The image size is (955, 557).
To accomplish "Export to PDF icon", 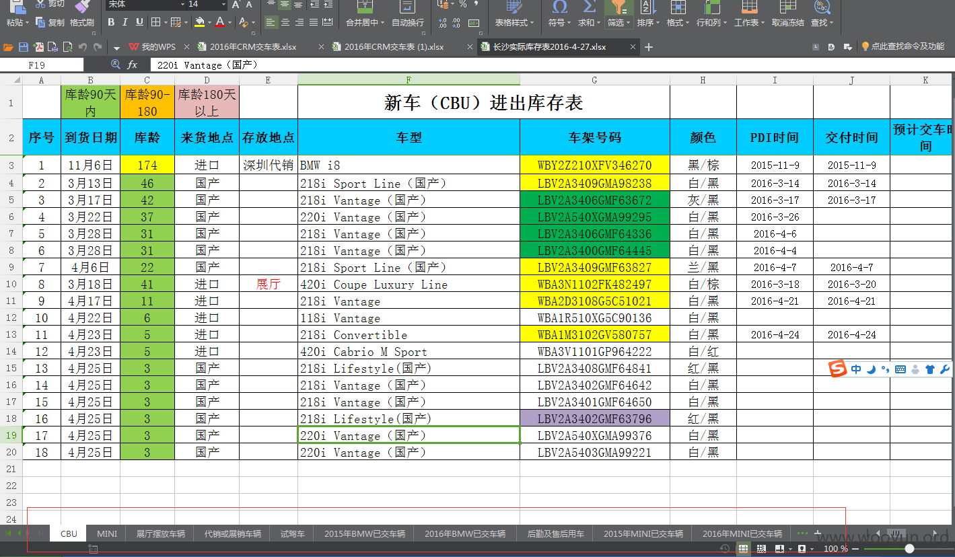I will [x=39, y=47].
